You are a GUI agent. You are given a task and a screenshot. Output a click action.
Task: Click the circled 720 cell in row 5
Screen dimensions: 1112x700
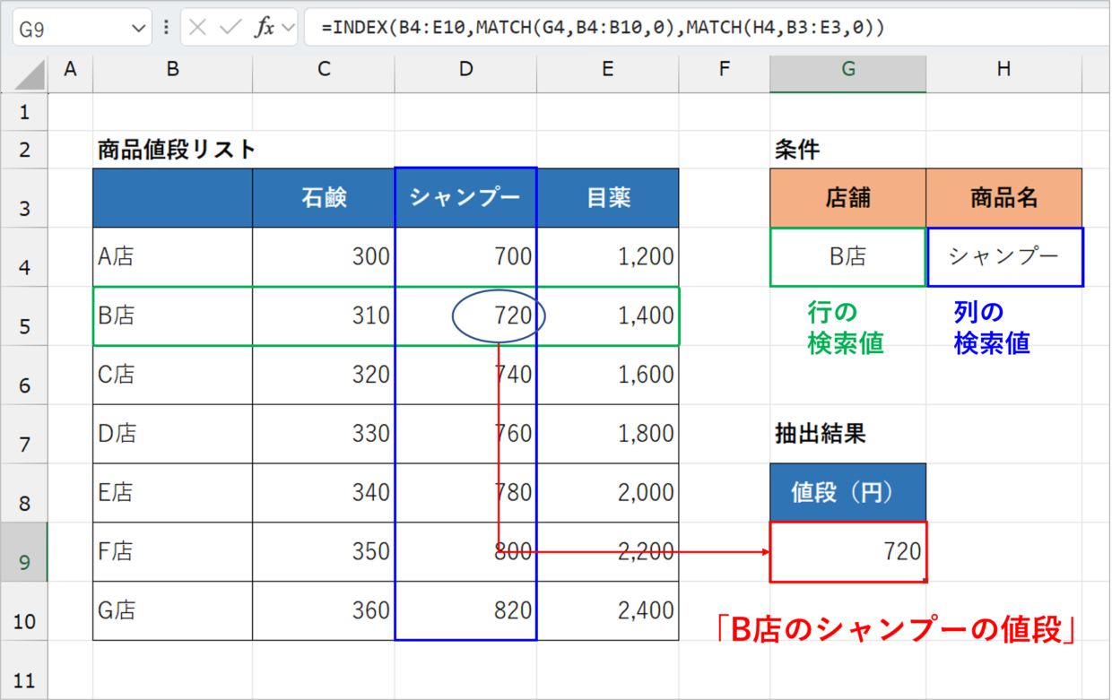pyautogui.click(x=499, y=315)
